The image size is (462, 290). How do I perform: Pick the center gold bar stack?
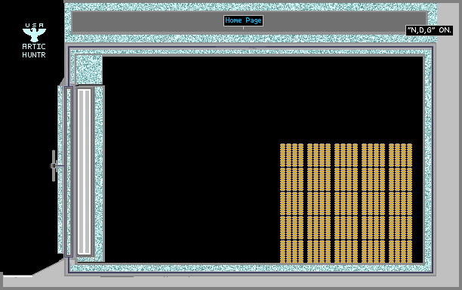click(x=346, y=203)
